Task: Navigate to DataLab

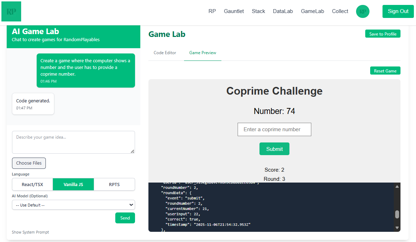Action: [x=283, y=11]
